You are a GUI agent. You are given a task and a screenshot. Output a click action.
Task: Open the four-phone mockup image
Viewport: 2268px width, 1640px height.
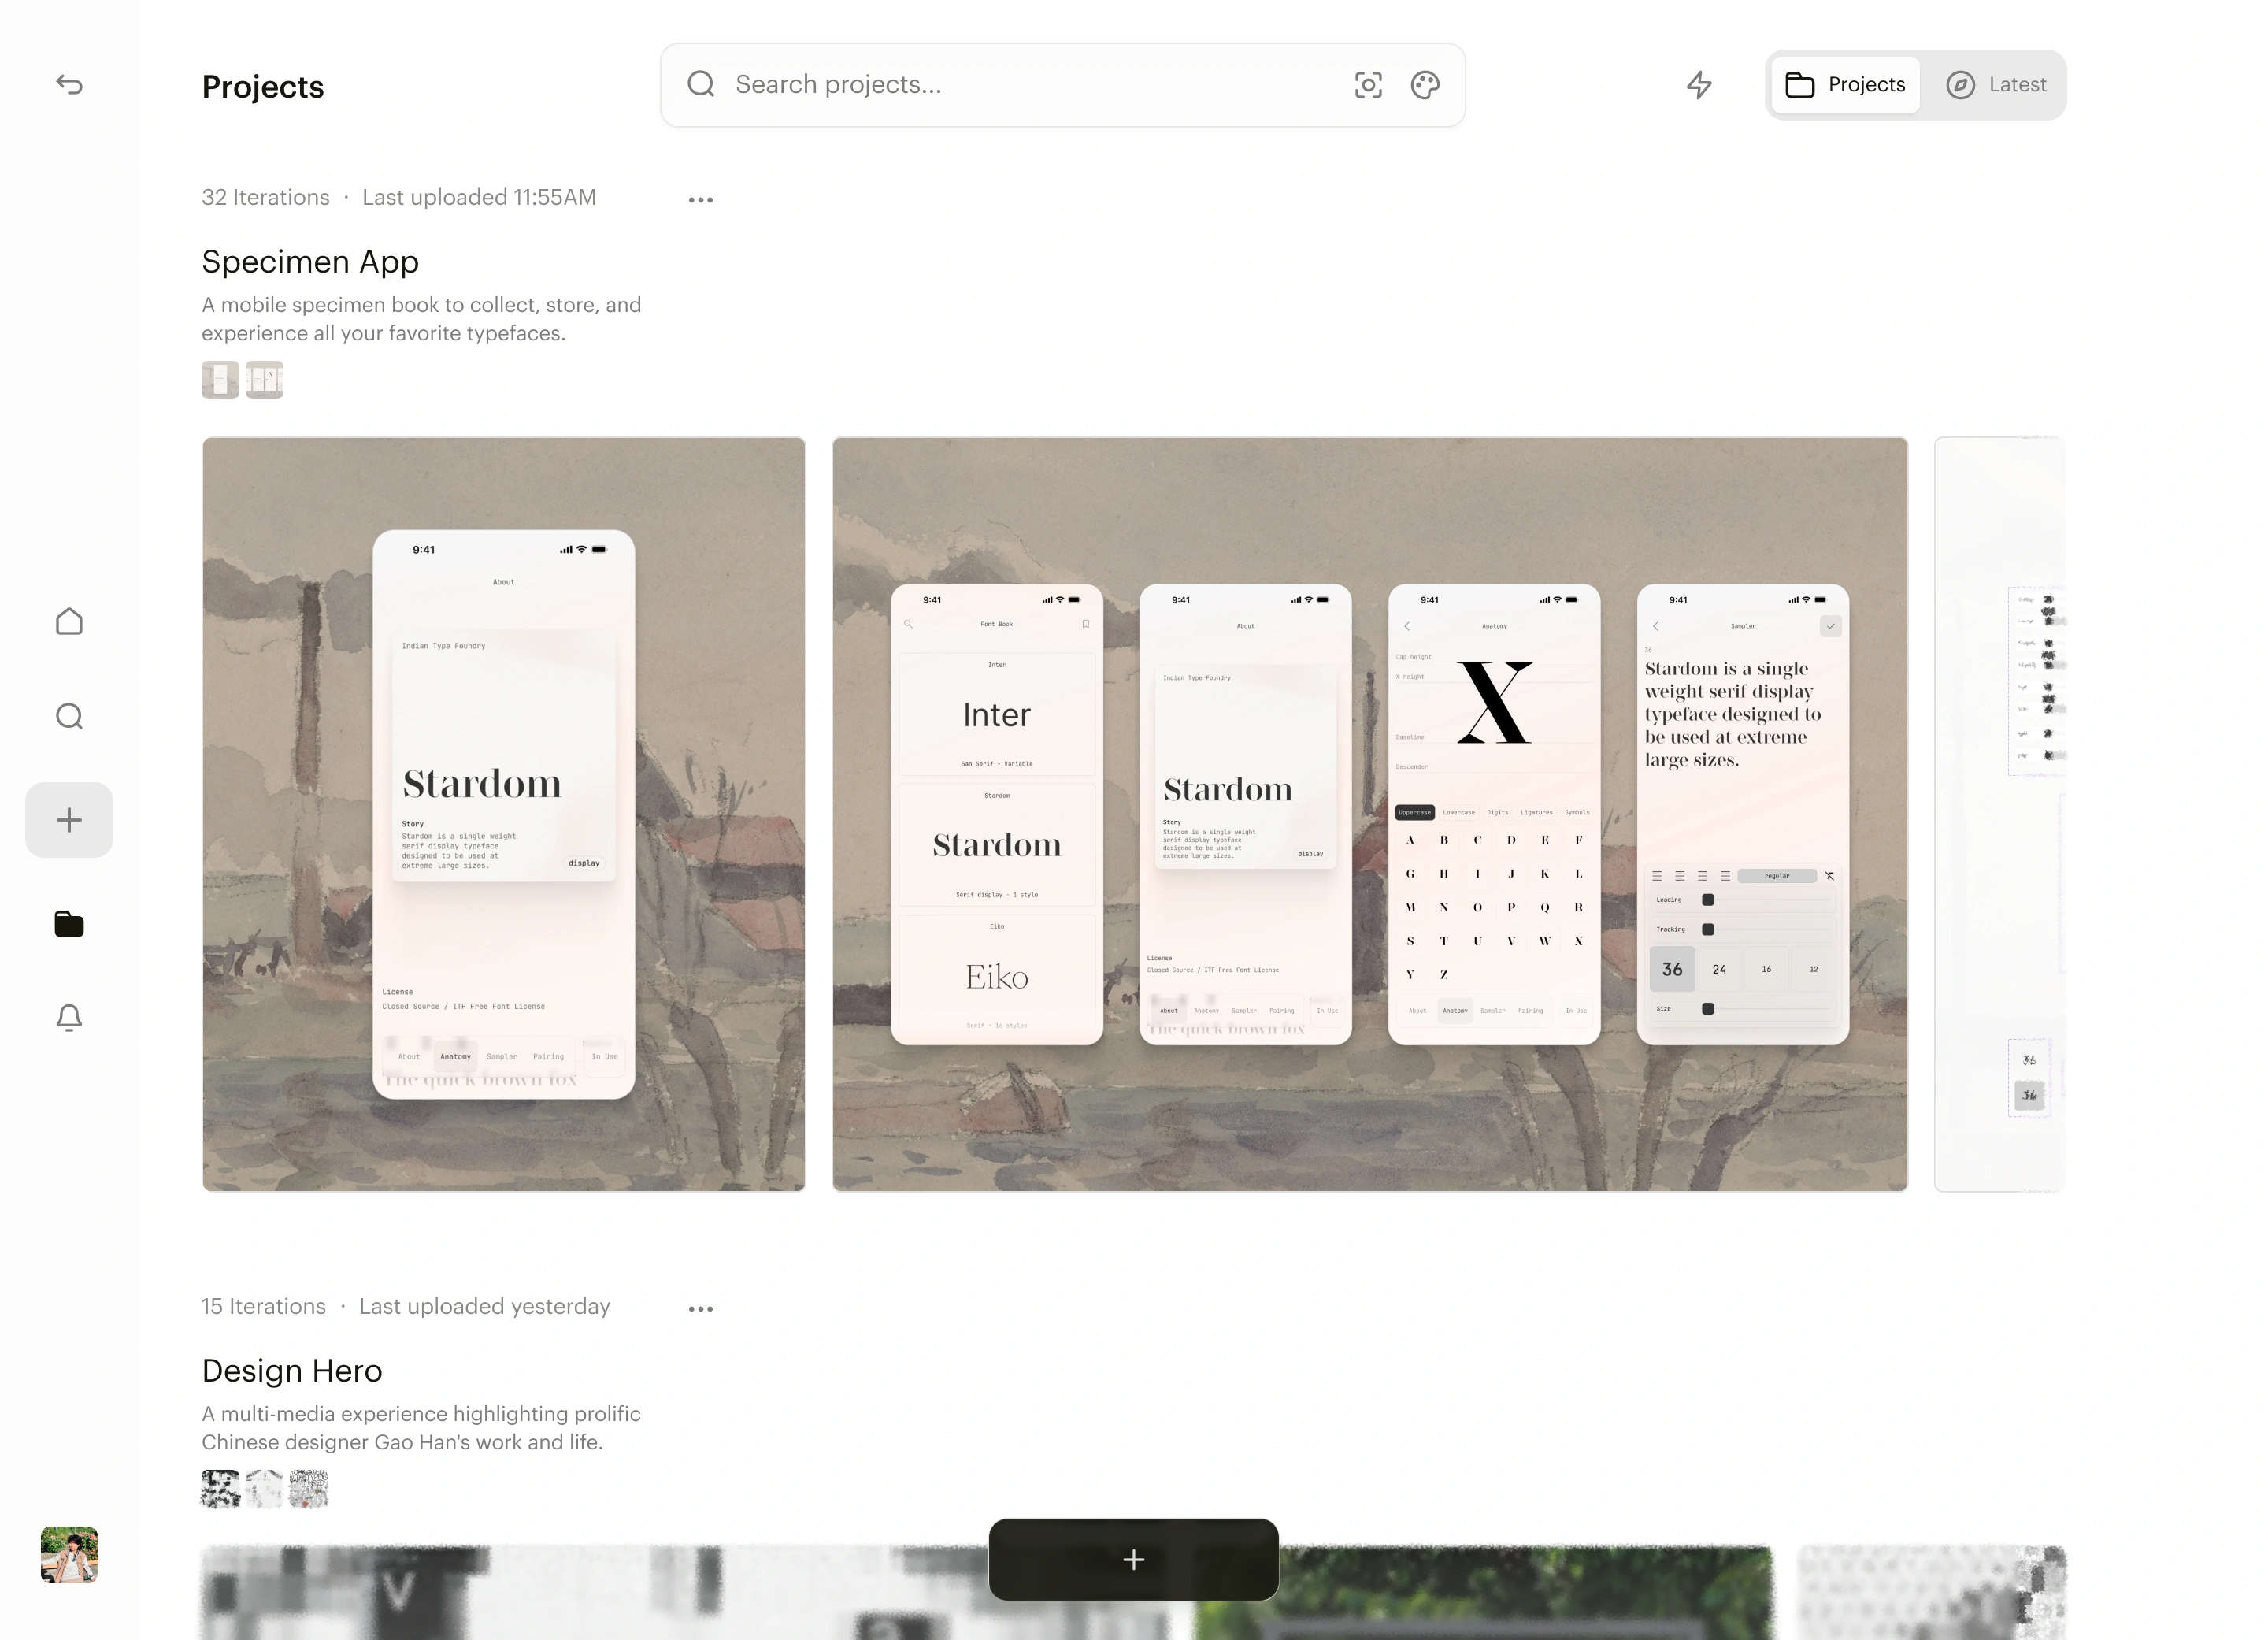click(1370, 814)
